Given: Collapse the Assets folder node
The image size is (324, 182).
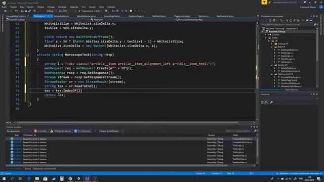Looking at the screenshot, I should pyautogui.click(x=266, y=38).
